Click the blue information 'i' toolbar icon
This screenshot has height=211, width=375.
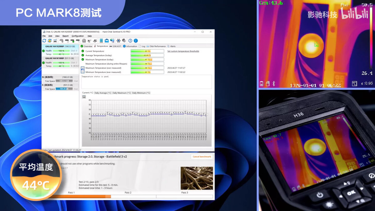tap(136, 41)
